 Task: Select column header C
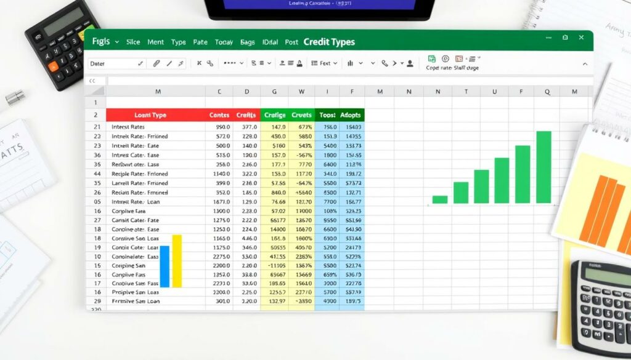[219, 92]
